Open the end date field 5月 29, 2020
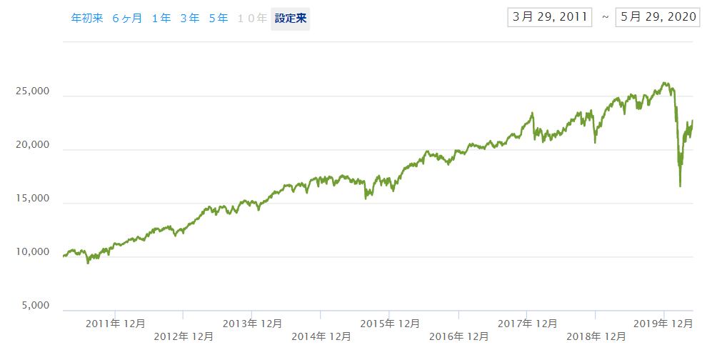 pos(658,17)
